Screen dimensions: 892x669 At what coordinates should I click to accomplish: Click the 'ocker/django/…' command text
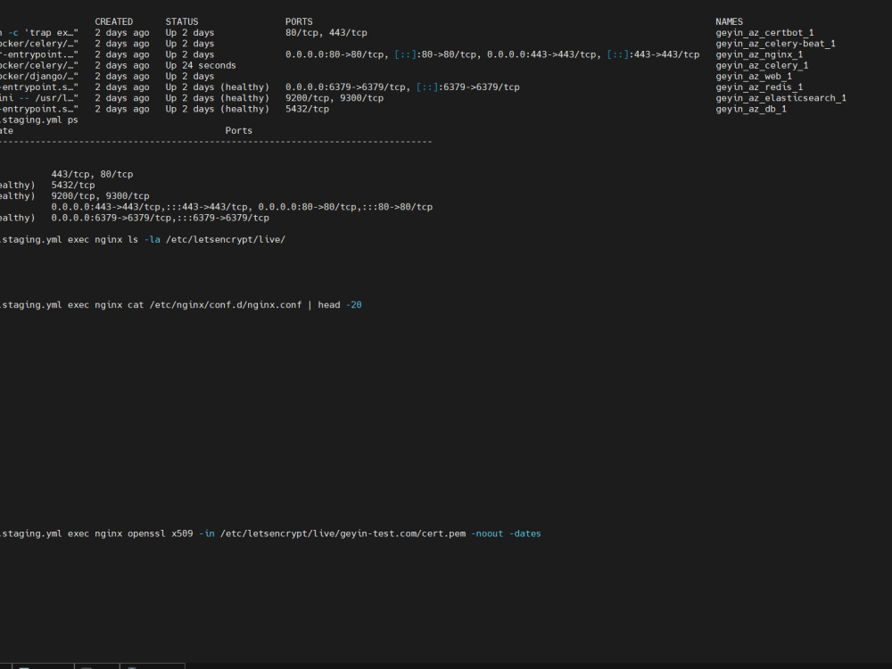38,76
